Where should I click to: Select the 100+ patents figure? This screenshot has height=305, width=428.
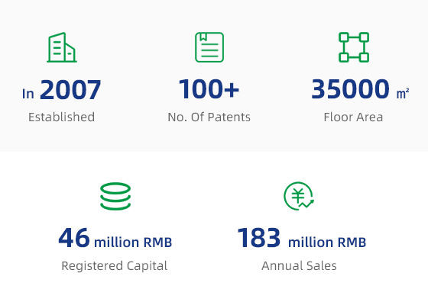[x=209, y=88]
